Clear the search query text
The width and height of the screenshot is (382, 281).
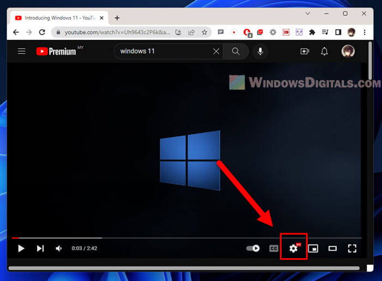pyautogui.click(x=216, y=51)
